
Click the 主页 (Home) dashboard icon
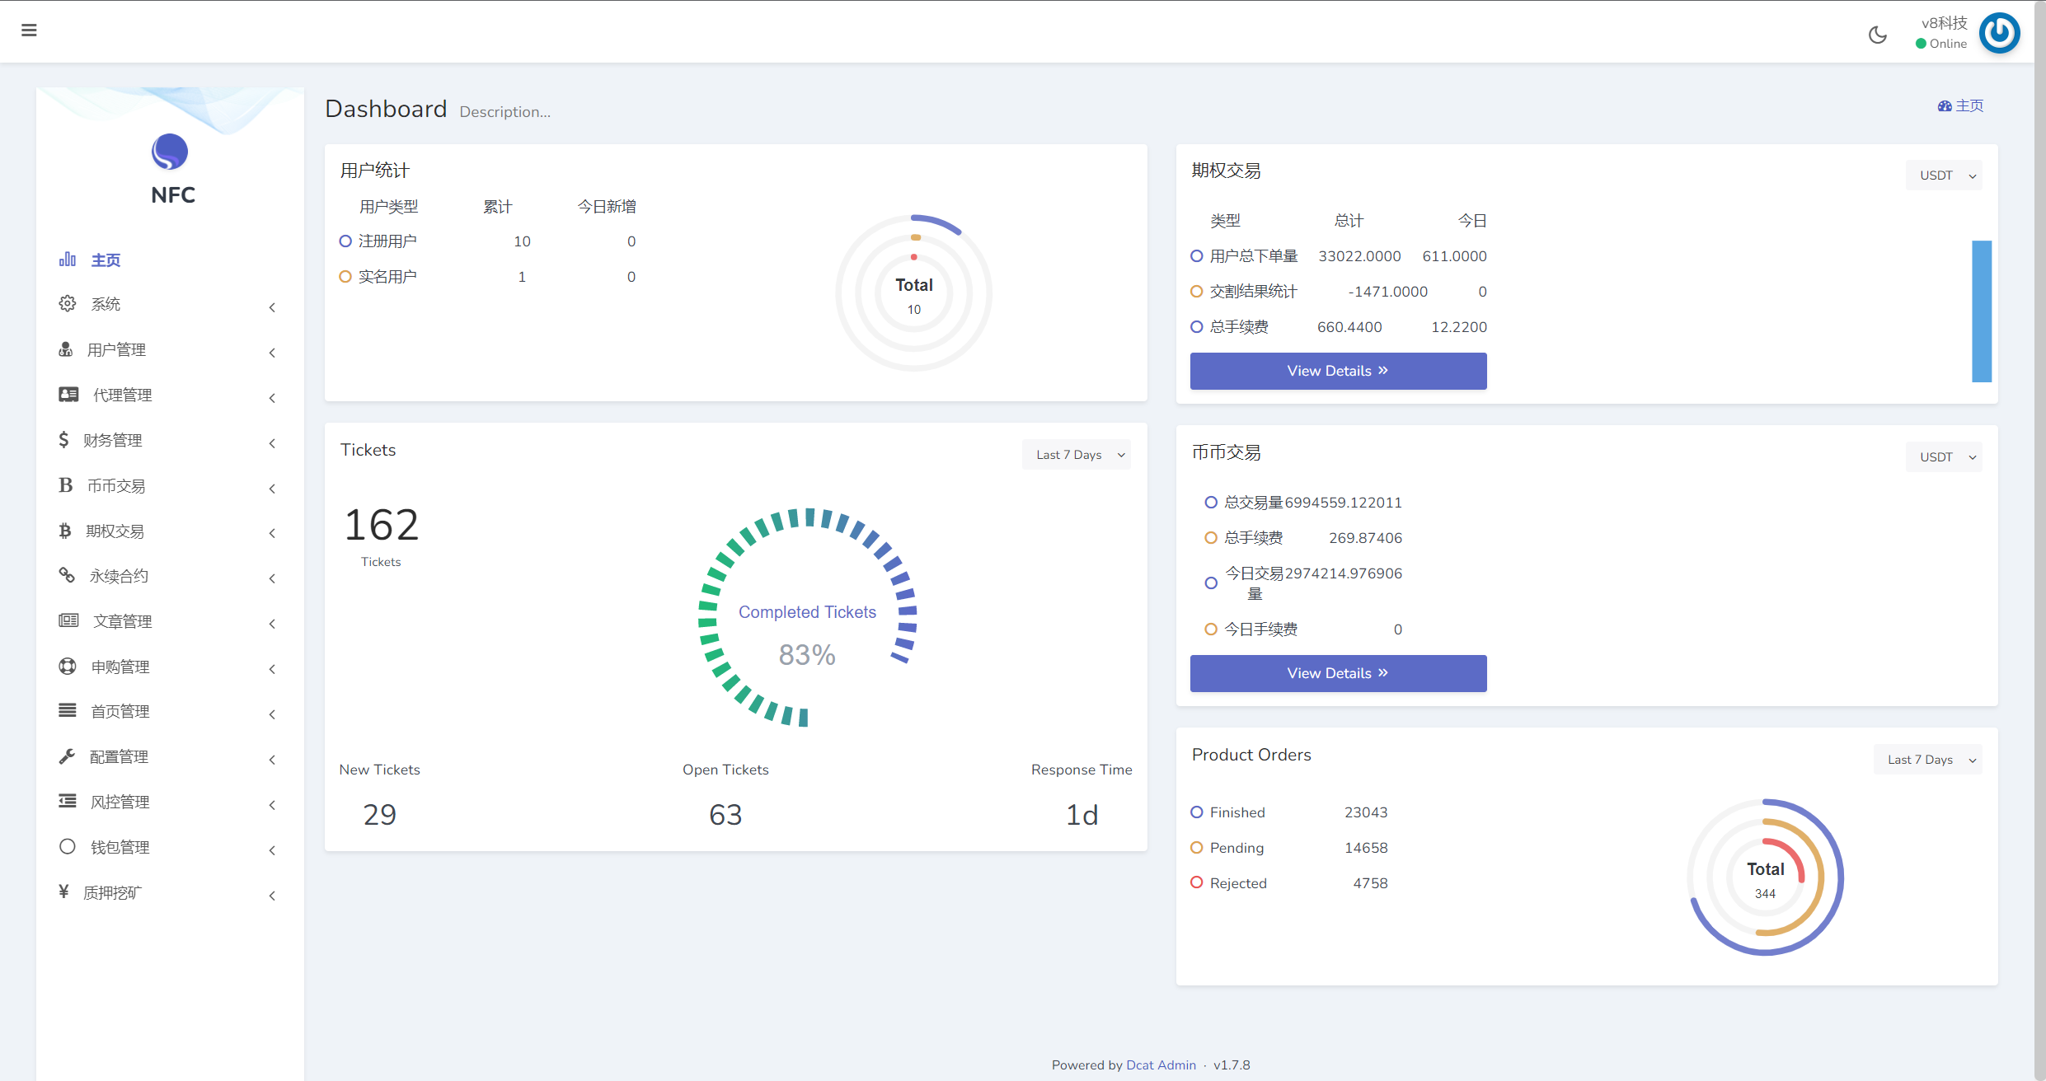click(68, 260)
